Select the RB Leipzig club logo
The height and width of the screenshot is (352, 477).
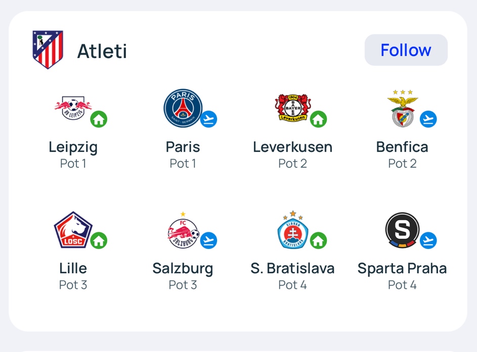(x=73, y=108)
